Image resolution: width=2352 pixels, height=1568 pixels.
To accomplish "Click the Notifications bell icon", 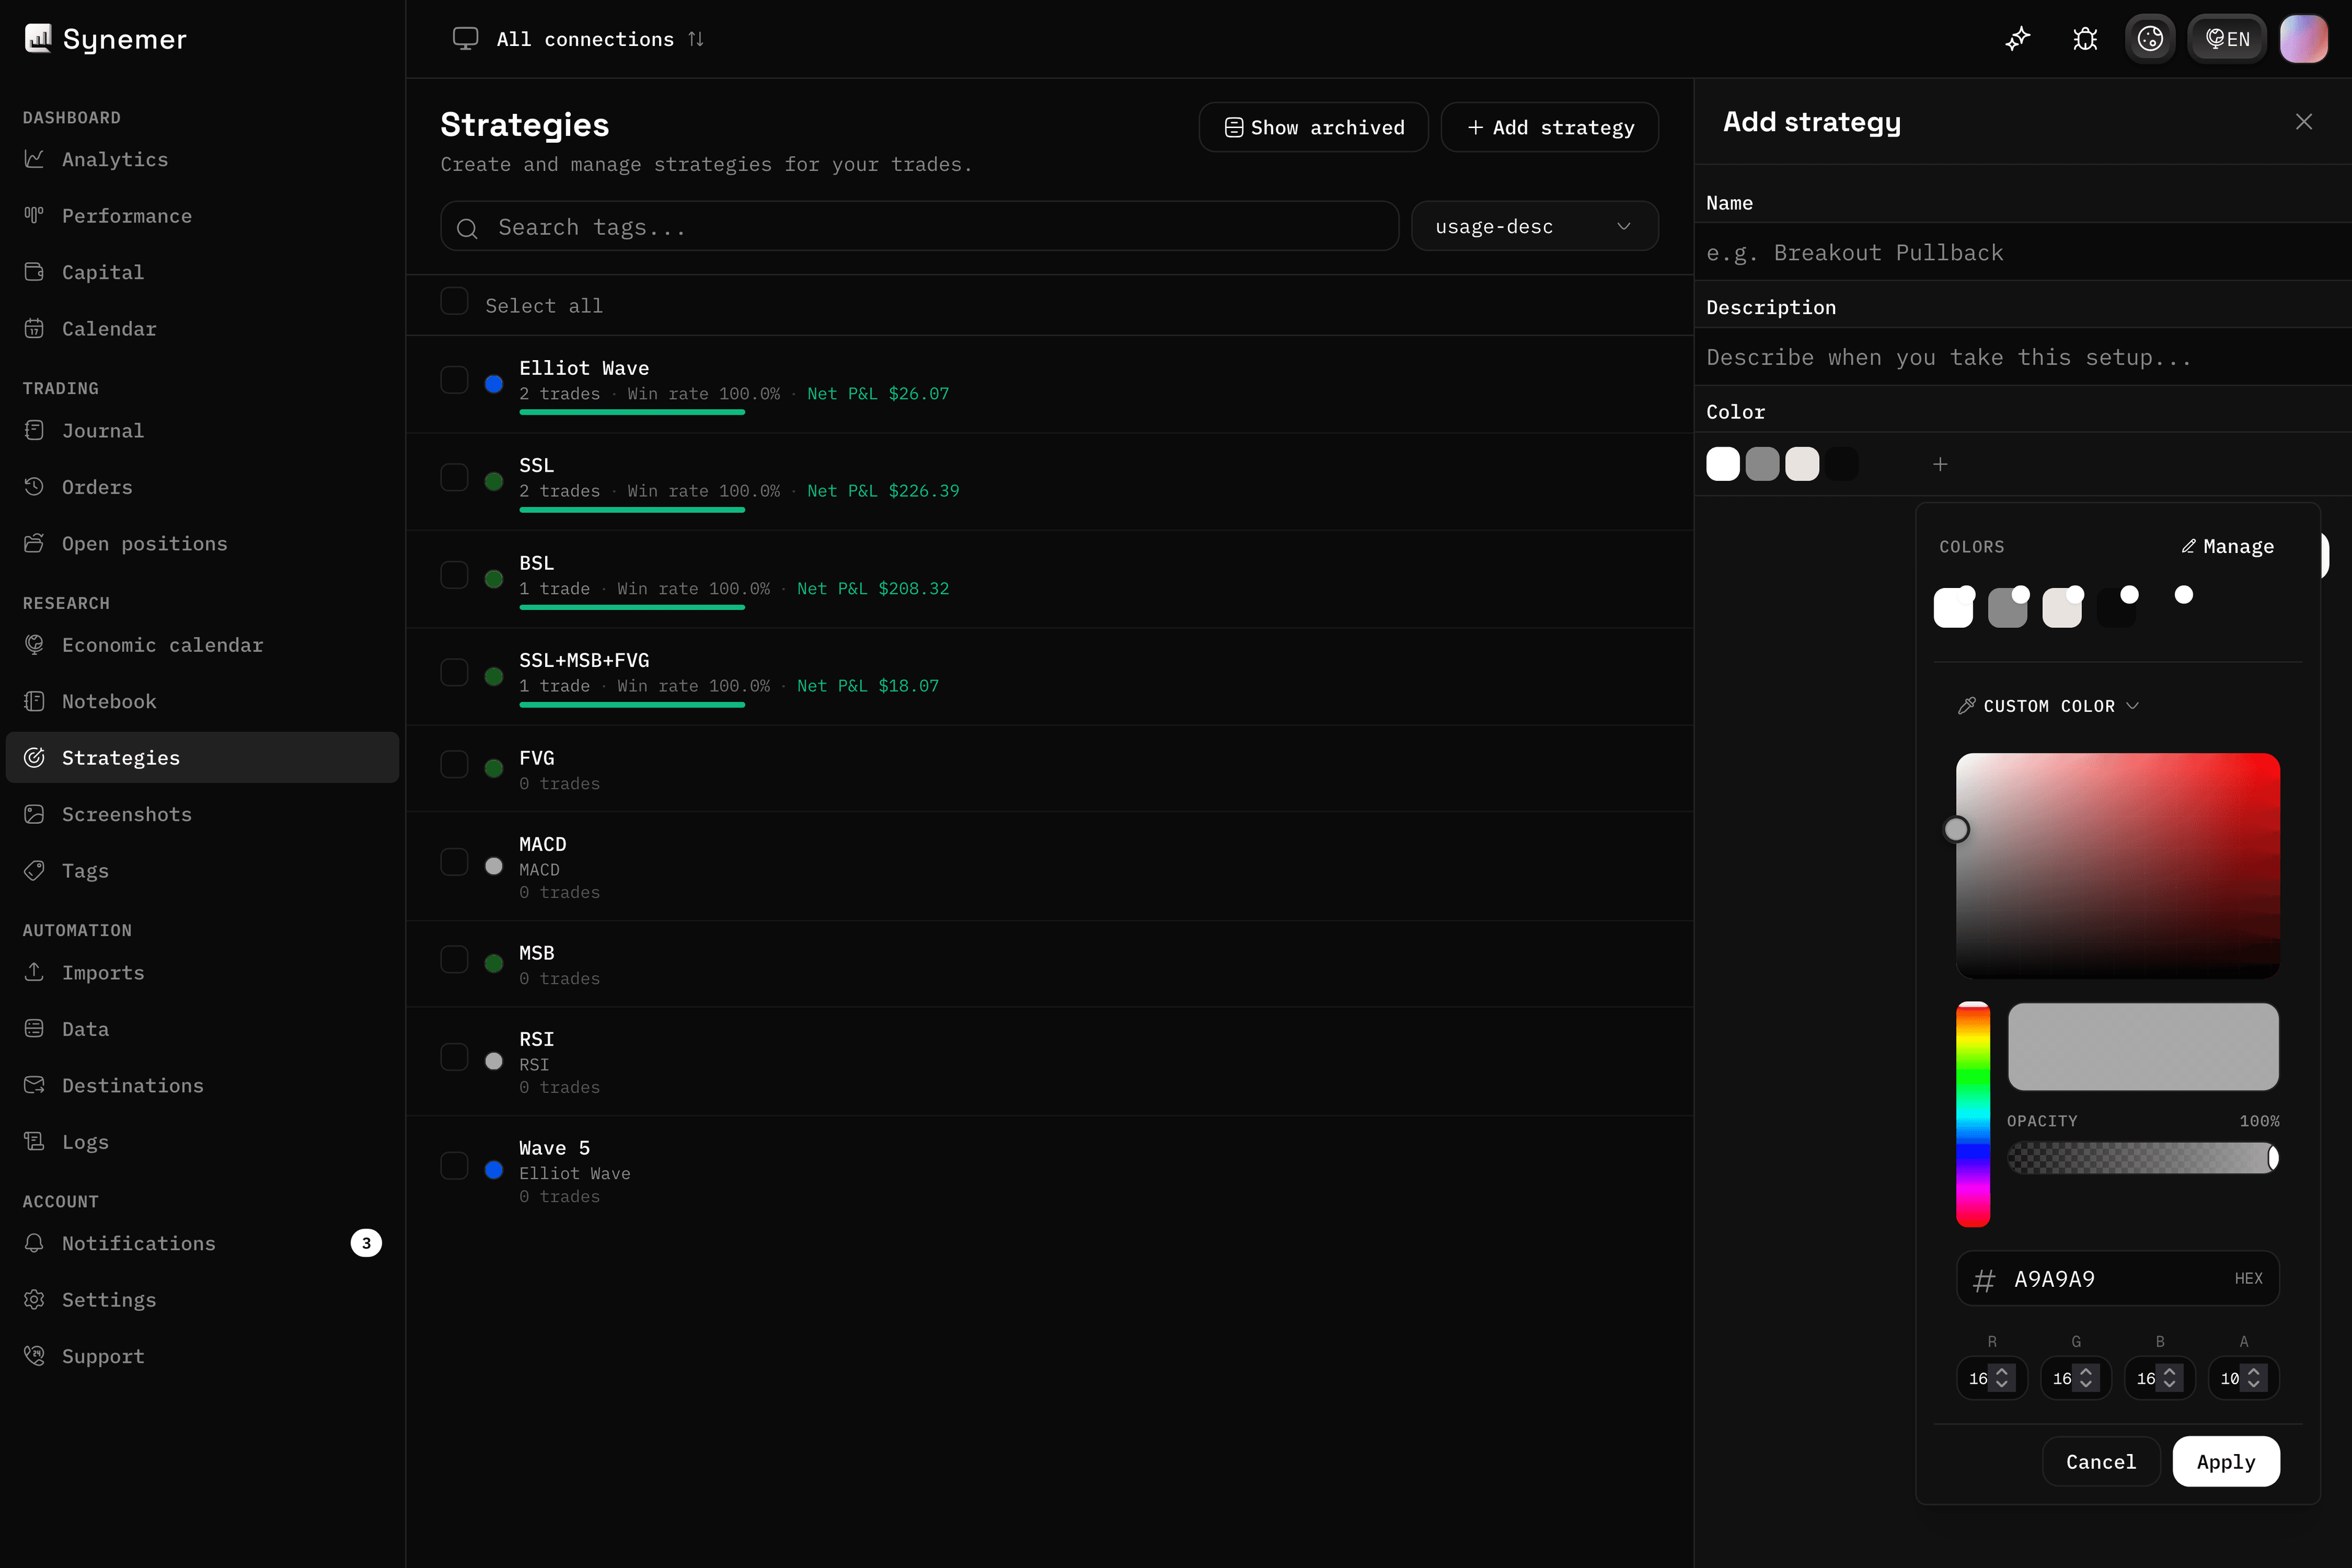I will 34,1243.
